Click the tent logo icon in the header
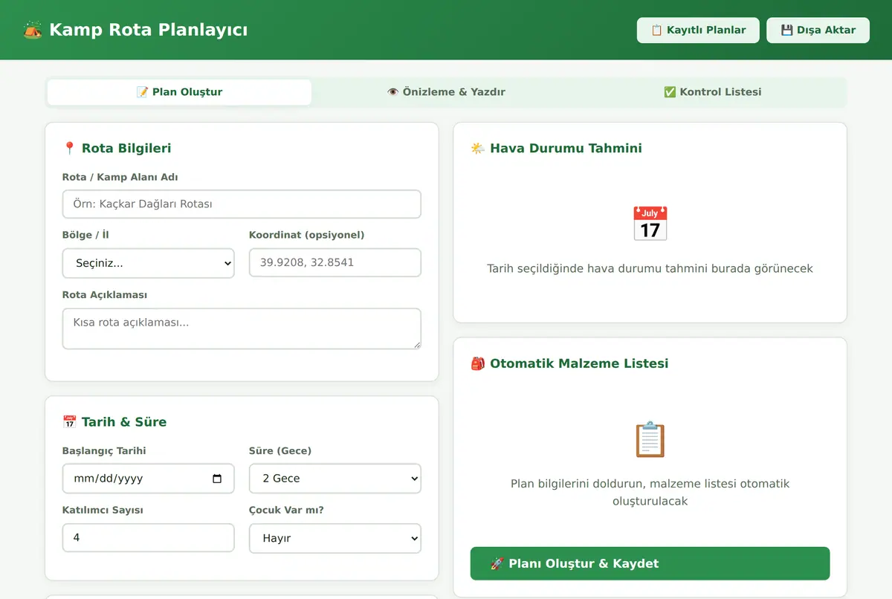Screen dimensions: 892x599 [x=33, y=30]
